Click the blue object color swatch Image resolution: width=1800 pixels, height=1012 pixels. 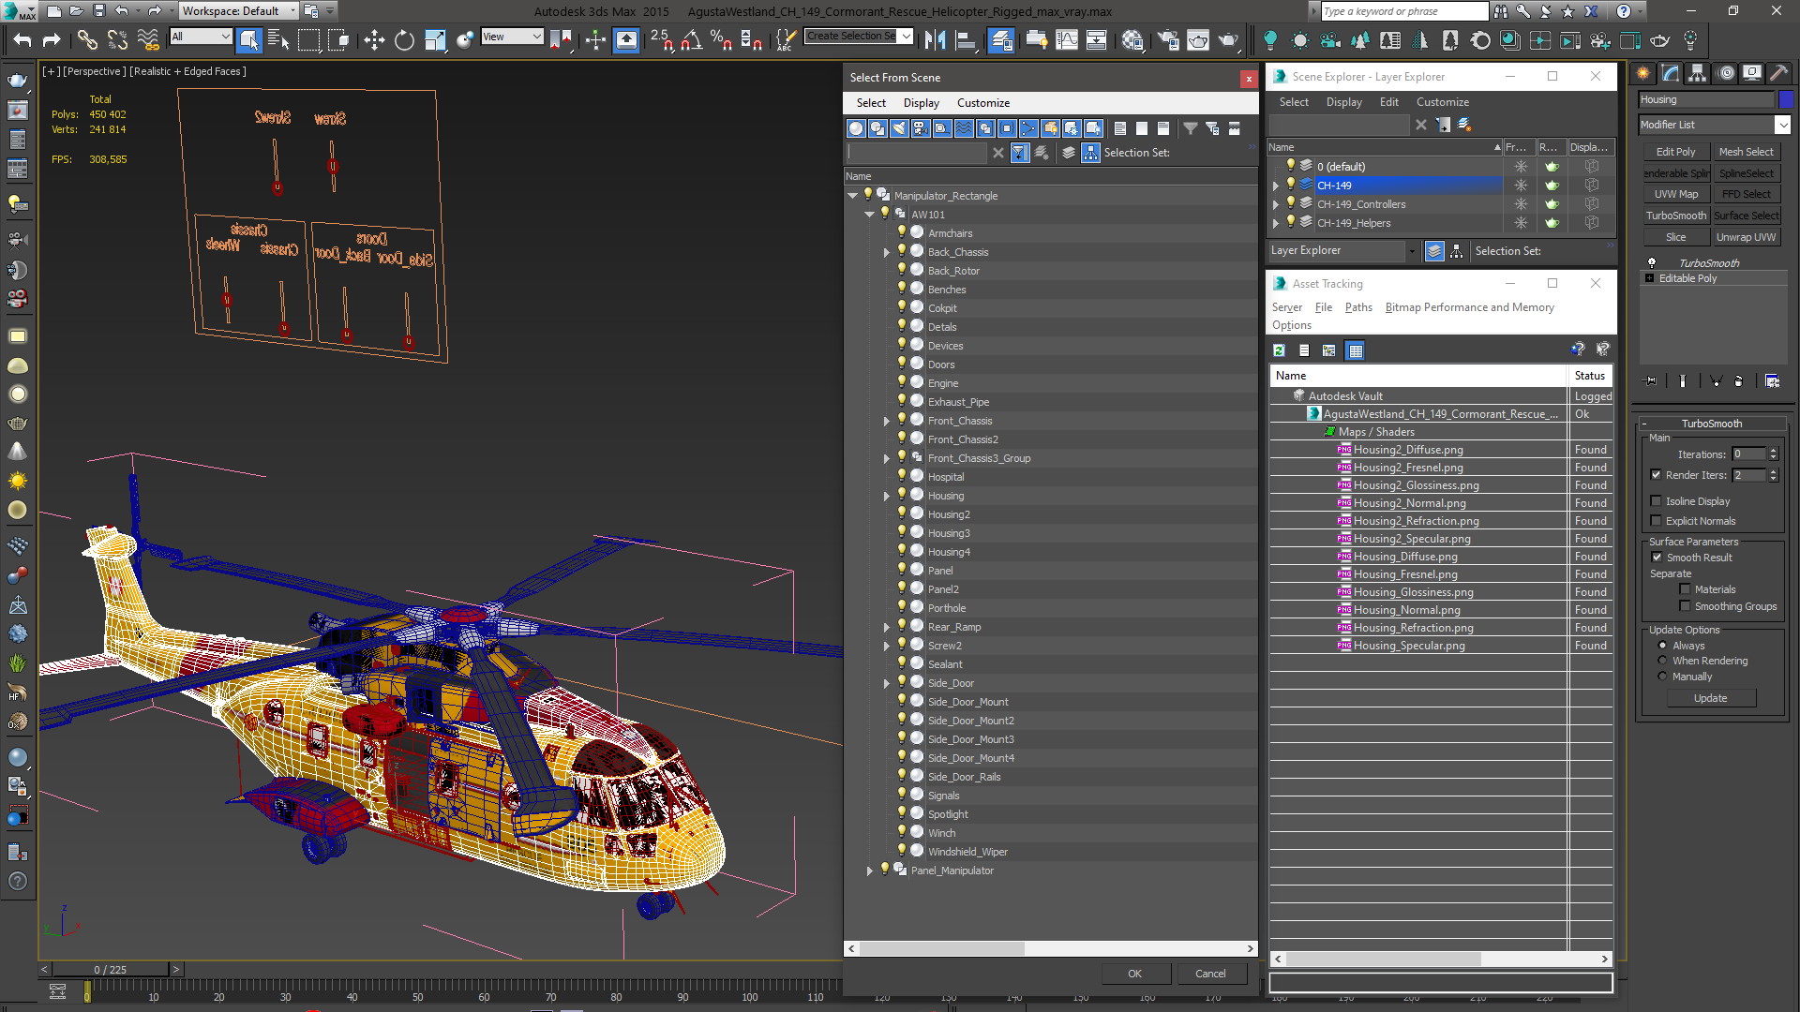[1785, 99]
